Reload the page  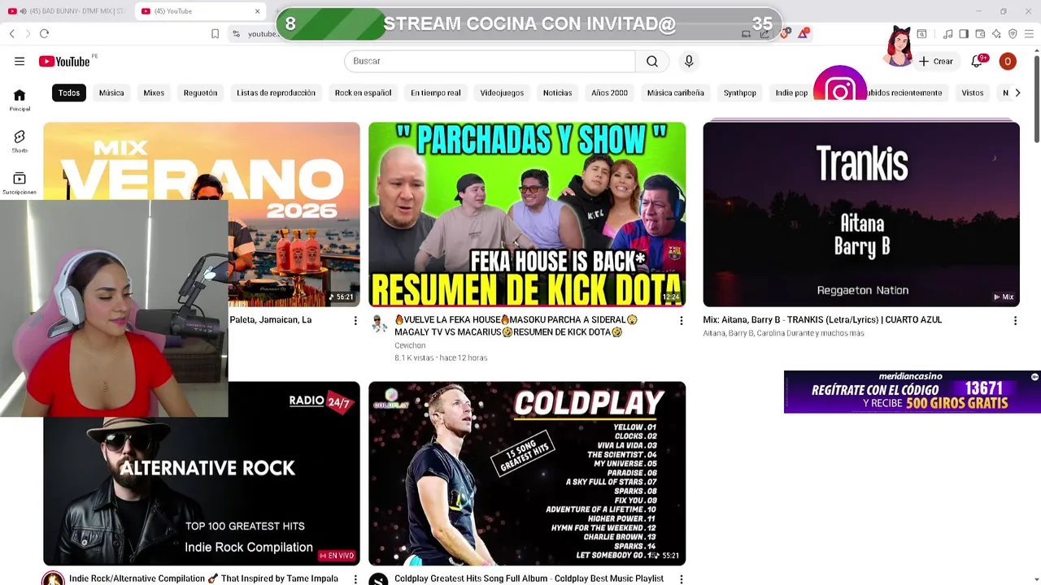click(x=44, y=33)
